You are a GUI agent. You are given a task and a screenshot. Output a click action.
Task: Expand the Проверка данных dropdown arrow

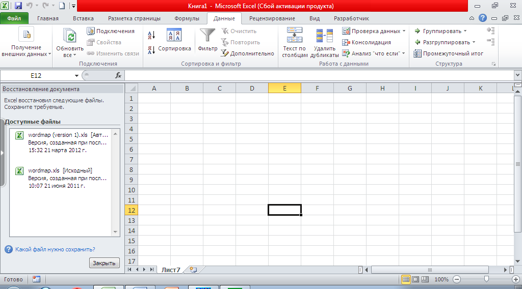point(404,31)
